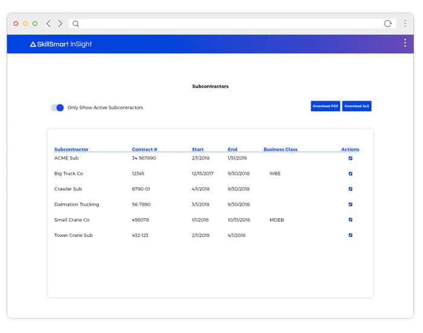The height and width of the screenshot is (333, 423).
Task: Select the Tower Crane Sub name
Action: pyautogui.click(x=73, y=235)
